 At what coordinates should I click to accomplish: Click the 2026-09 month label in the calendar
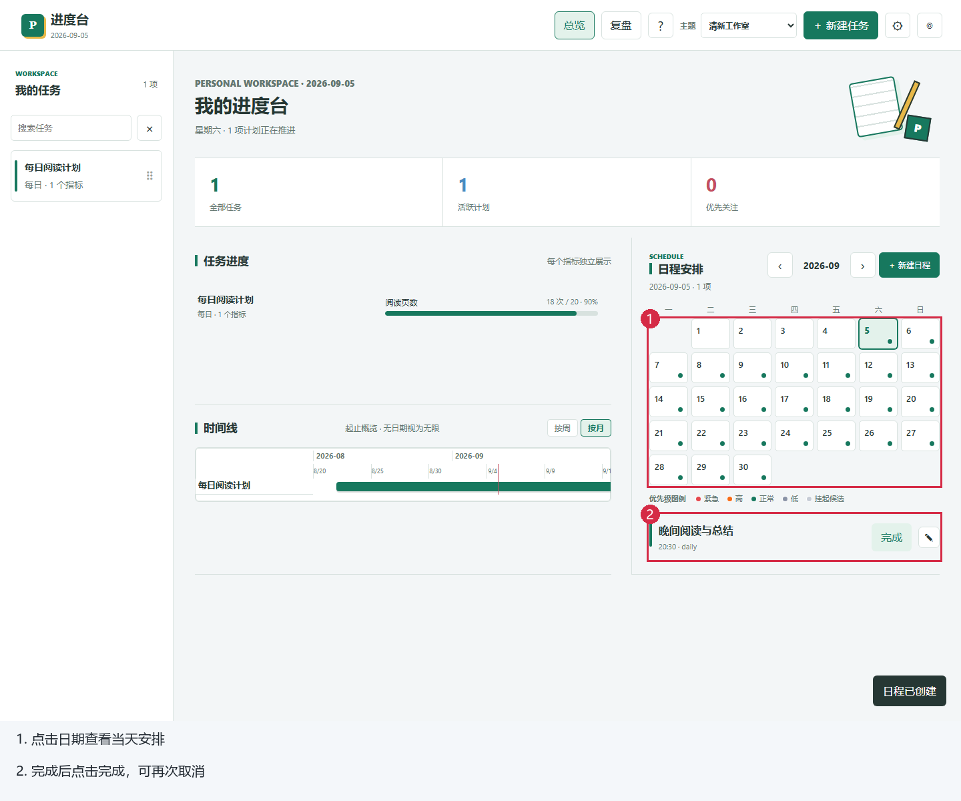click(822, 266)
